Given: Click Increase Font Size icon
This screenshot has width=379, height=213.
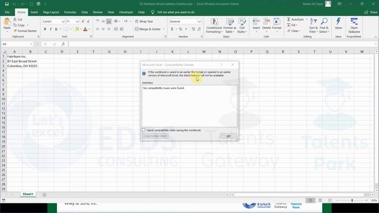Looking at the screenshot, I should (x=83, y=21).
